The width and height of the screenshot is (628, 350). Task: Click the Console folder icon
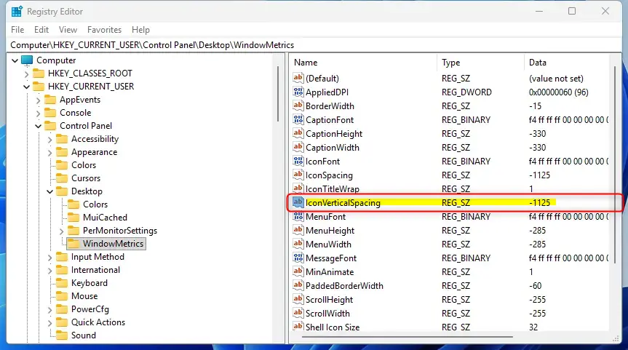coord(50,113)
